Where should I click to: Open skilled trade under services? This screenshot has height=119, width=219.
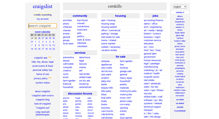pyautogui.click(x=85, y=77)
